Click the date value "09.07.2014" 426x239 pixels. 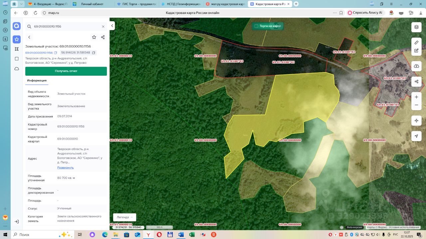65,116
